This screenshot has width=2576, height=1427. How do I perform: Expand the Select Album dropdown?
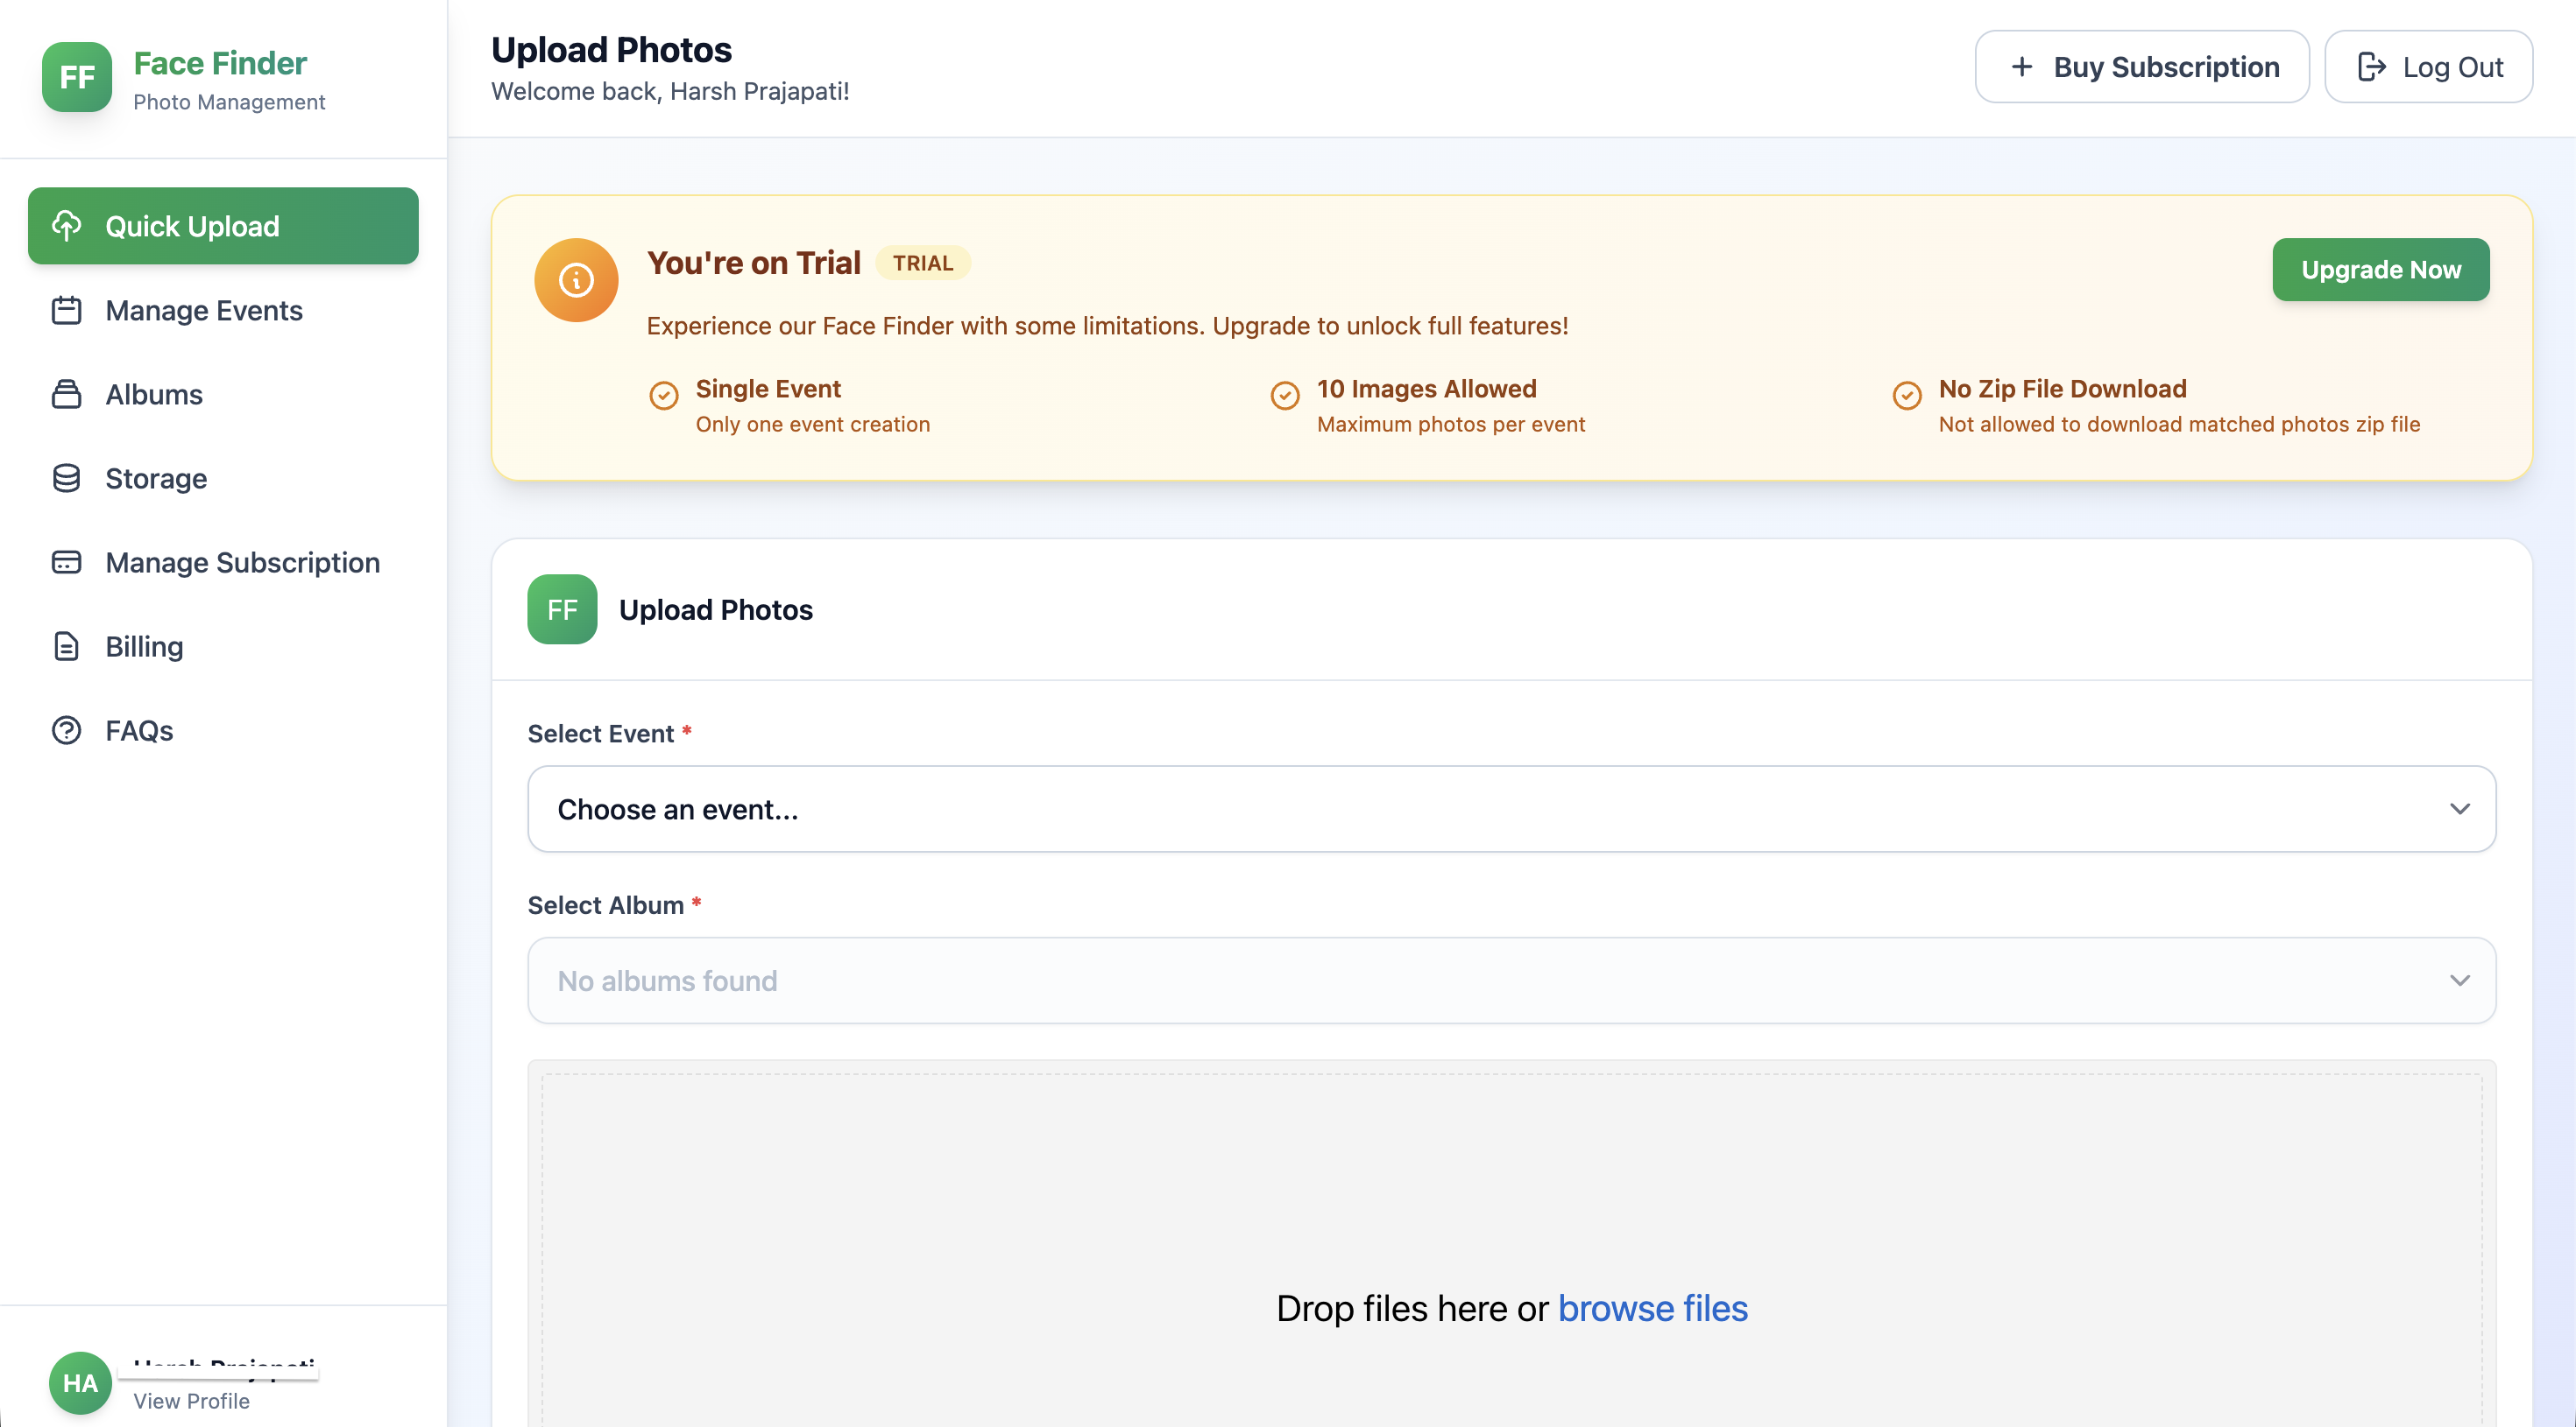pyautogui.click(x=1512, y=981)
